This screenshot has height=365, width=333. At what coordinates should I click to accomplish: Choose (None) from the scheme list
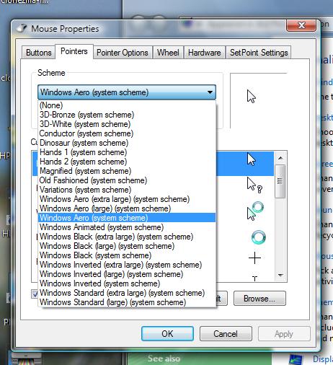127,105
